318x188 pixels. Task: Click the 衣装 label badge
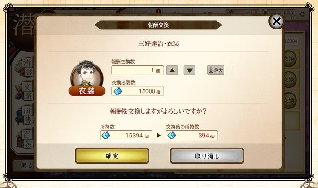tap(87, 91)
